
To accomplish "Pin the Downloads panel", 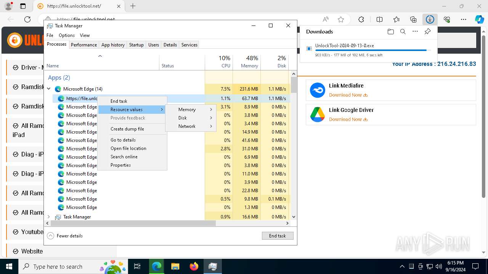I will coord(427,32).
